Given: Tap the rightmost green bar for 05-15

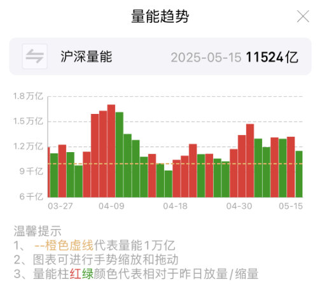Looking at the screenshot, I should (x=299, y=174).
